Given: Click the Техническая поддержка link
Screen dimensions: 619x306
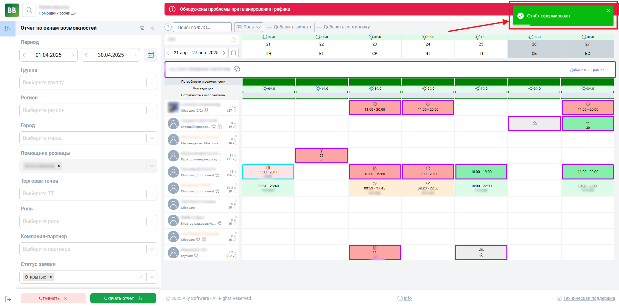Looking at the screenshot, I should pos(589,298).
